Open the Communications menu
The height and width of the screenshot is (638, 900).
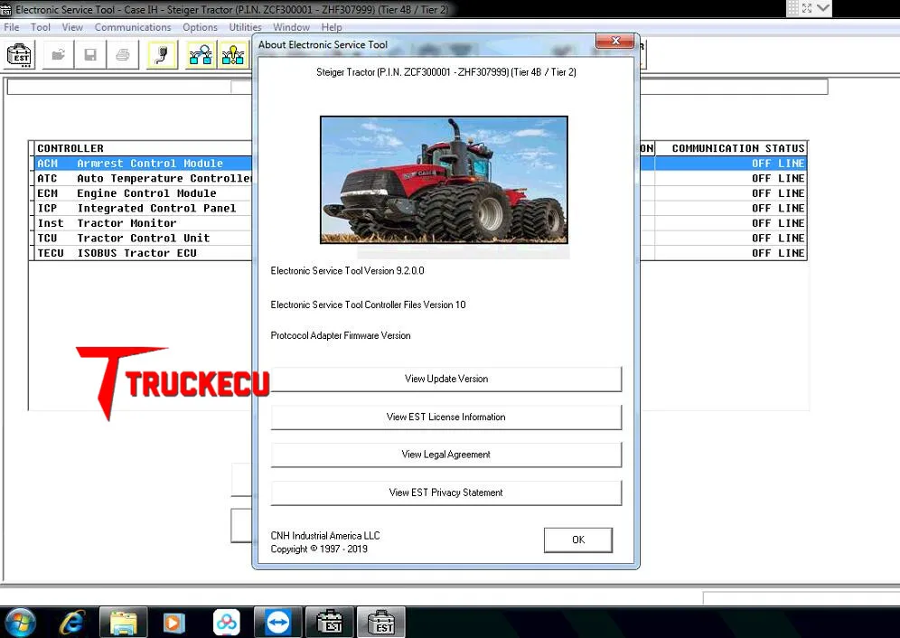pos(133,27)
